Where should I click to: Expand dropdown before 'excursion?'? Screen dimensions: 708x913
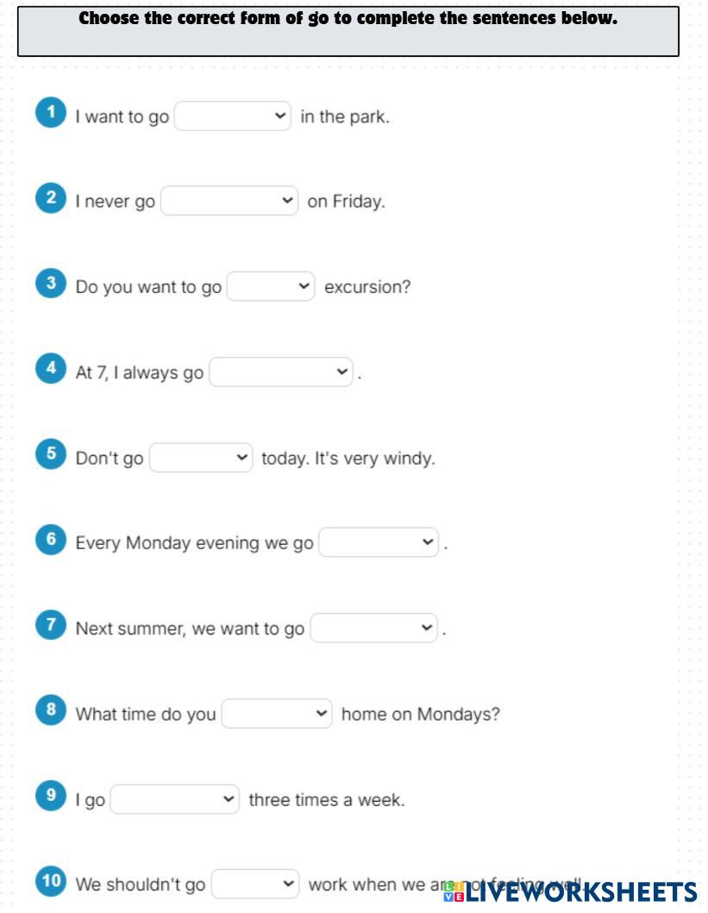point(271,286)
